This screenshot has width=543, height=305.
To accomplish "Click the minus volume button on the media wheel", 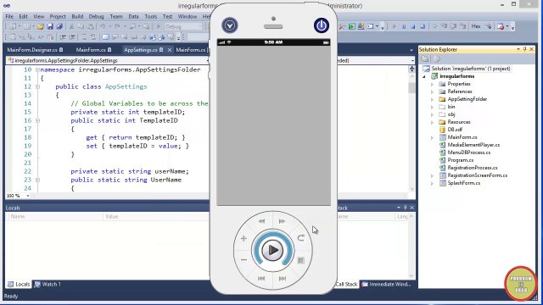I will click(244, 260).
